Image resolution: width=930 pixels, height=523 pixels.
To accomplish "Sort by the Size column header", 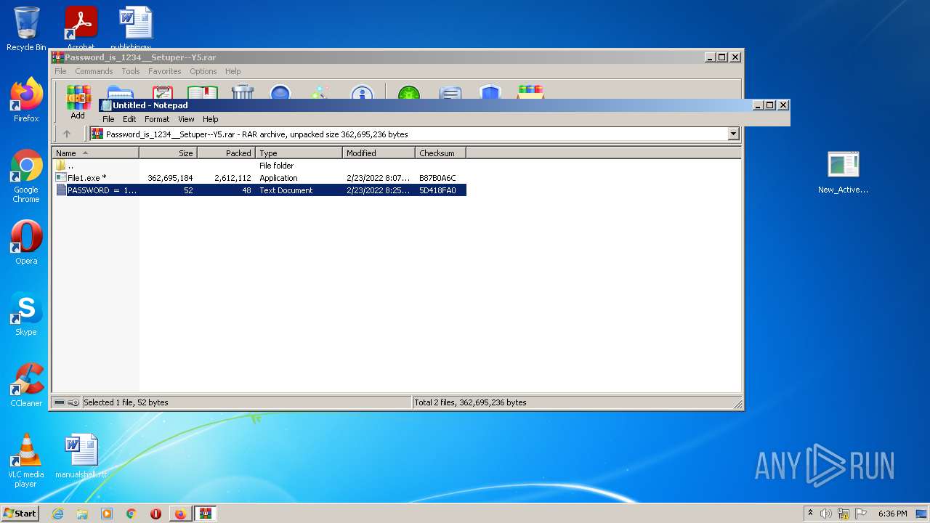I will pos(168,153).
